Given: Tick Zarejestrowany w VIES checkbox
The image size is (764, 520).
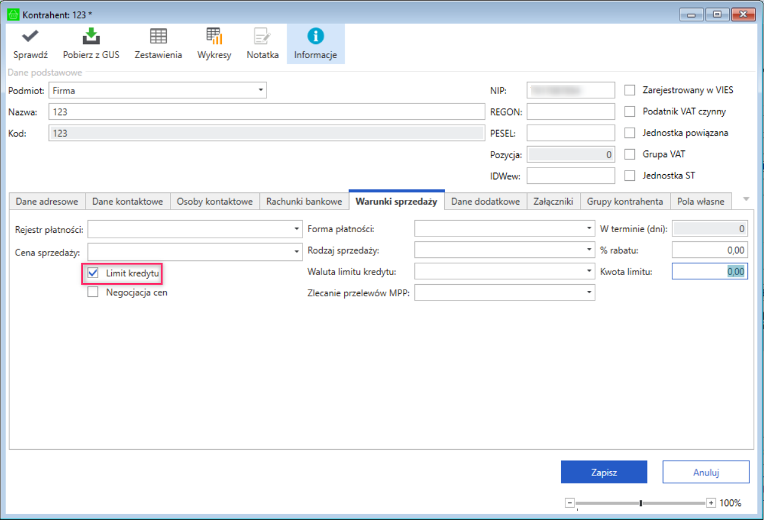Looking at the screenshot, I should 630,90.
